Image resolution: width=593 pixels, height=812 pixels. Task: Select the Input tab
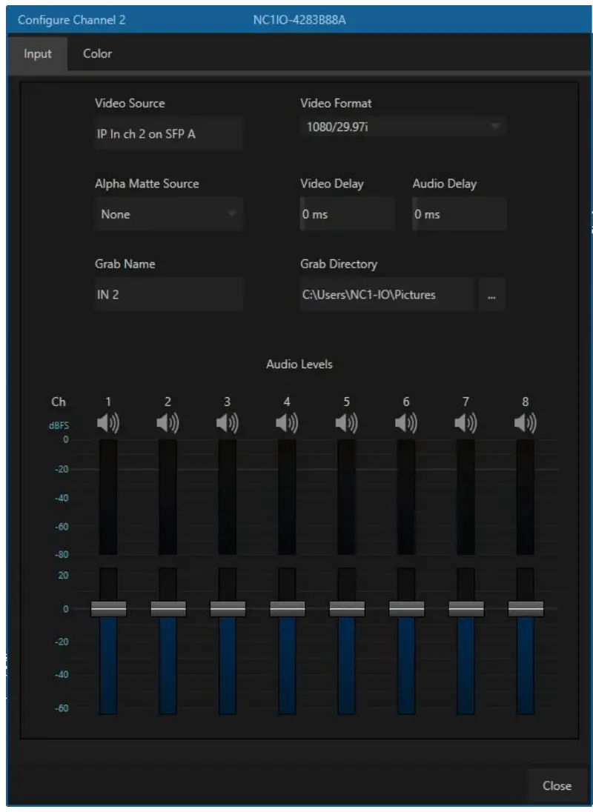tap(39, 53)
